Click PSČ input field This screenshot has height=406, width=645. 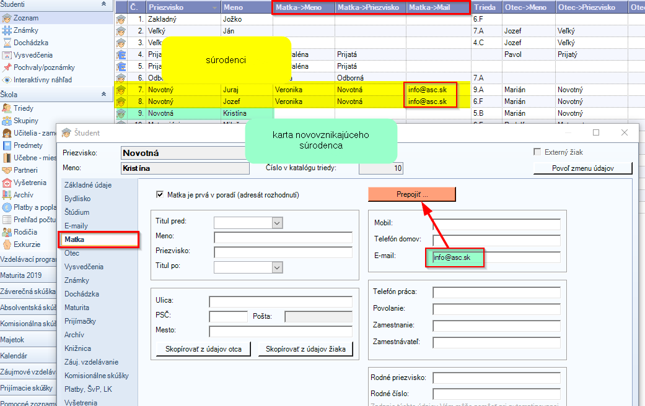tap(228, 316)
